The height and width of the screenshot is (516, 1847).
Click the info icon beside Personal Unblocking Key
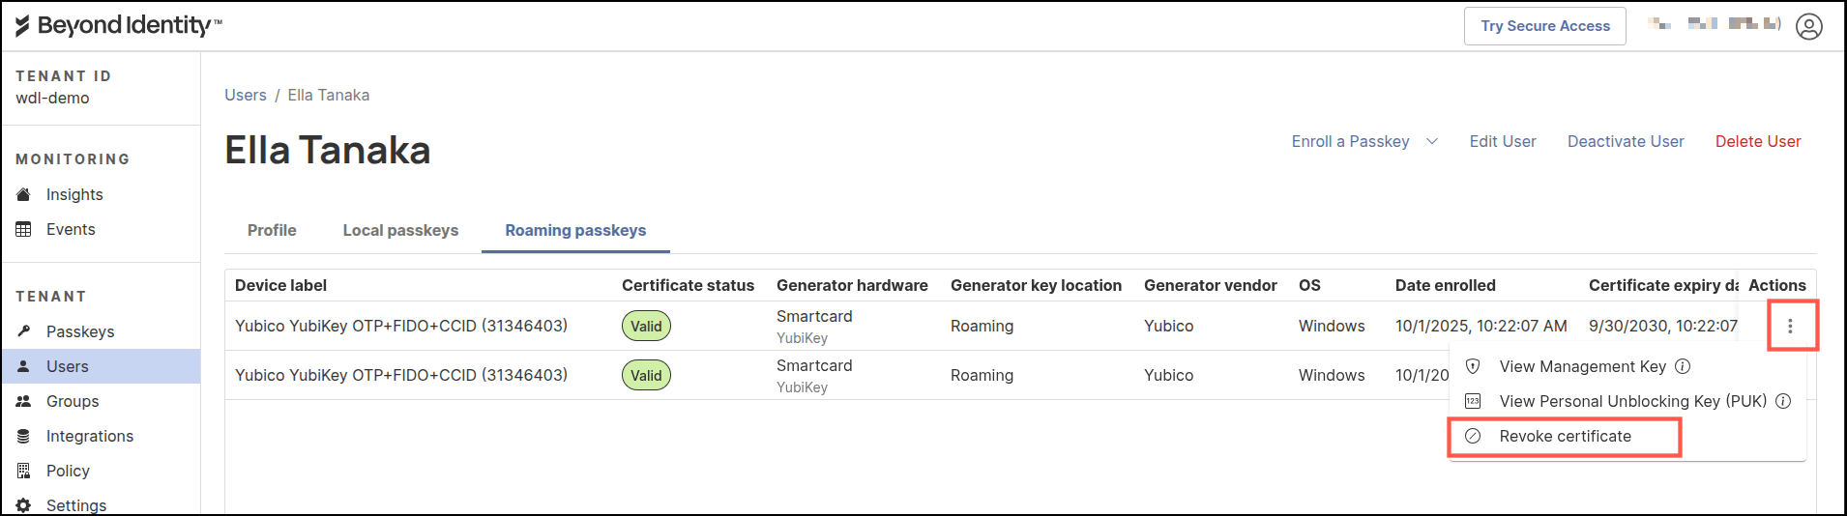[1783, 401]
